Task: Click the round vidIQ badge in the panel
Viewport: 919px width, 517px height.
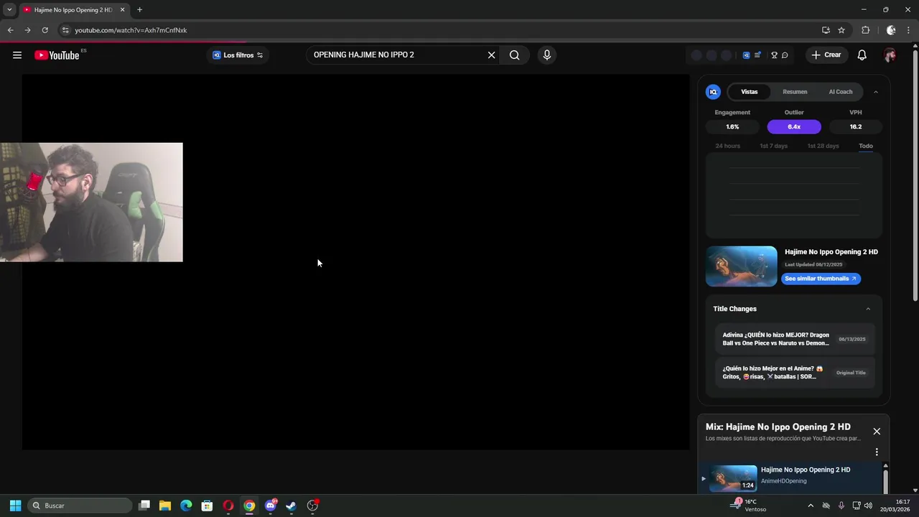Action: click(x=713, y=92)
